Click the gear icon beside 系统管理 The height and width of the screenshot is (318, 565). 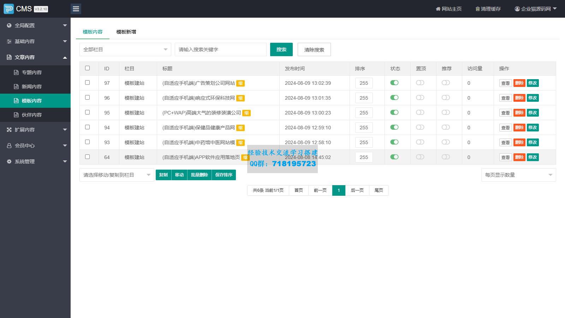9,161
